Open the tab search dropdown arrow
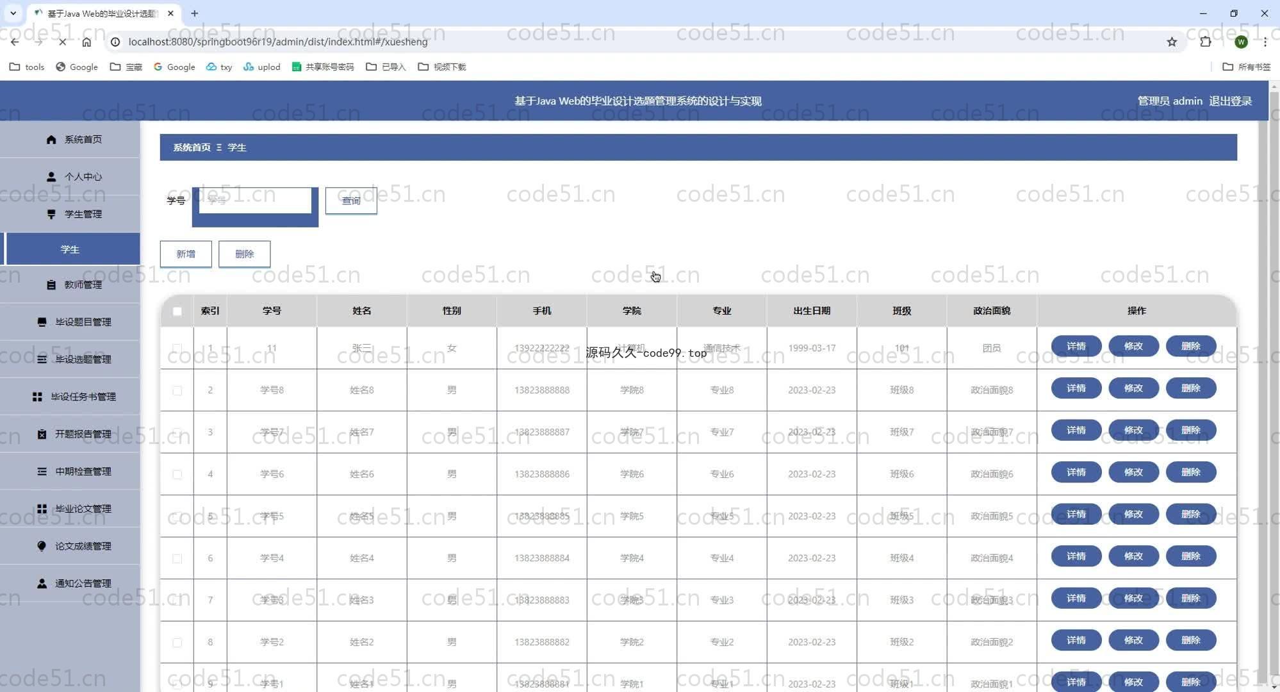This screenshot has width=1280, height=692. click(x=13, y=13)
